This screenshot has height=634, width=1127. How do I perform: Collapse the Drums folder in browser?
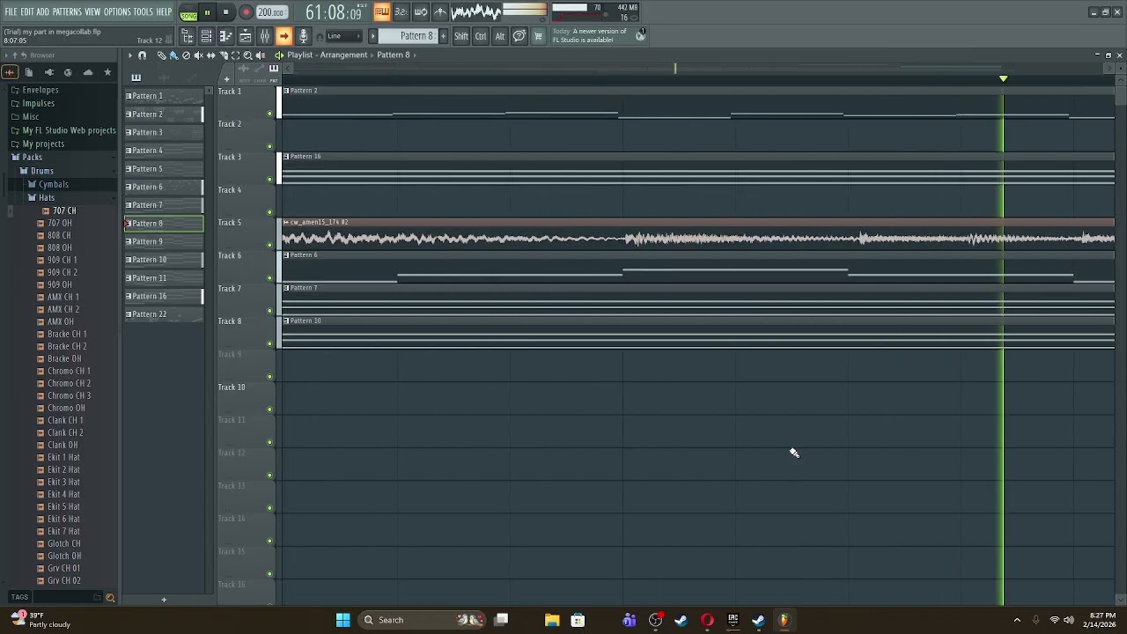[x=41, y=171]
